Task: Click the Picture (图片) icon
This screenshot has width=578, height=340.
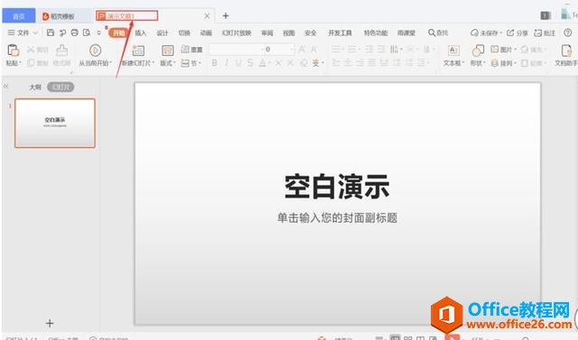Action: [x=495, y=49]
